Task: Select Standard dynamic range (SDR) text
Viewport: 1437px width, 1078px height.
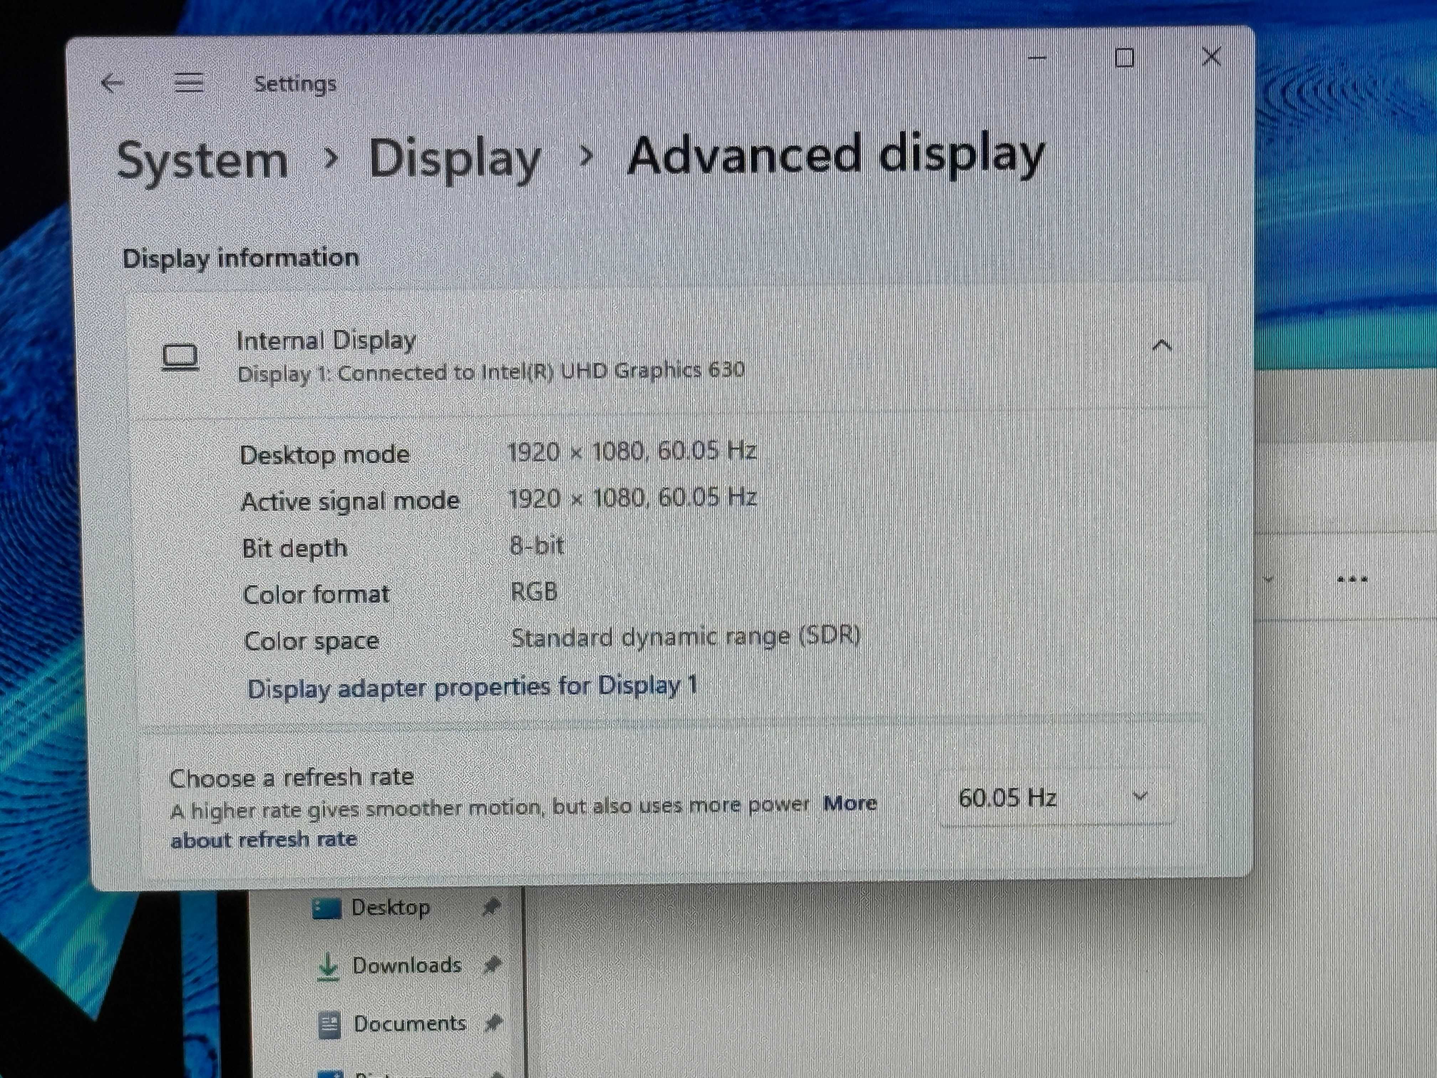Action: tap(685, 637)
